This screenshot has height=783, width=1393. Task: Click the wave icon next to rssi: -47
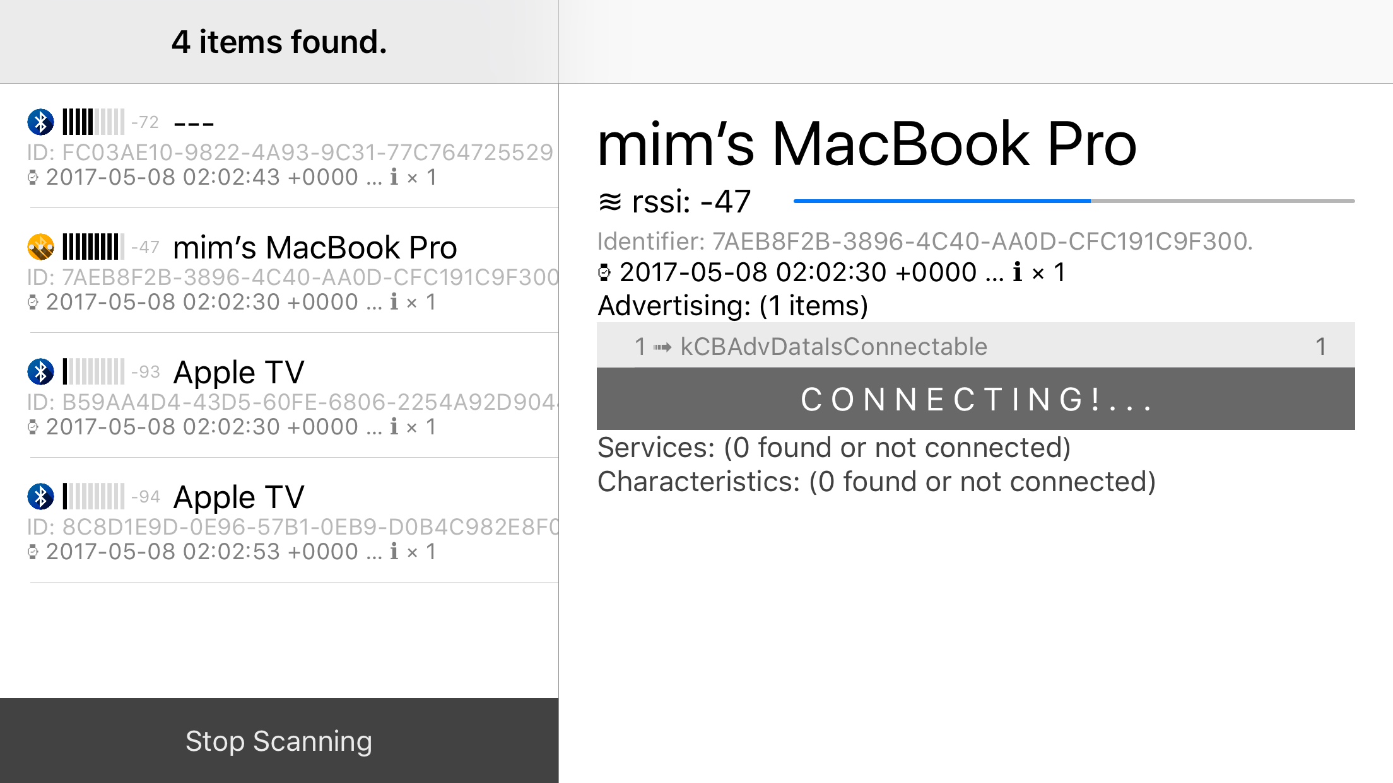tap(610, 202)
